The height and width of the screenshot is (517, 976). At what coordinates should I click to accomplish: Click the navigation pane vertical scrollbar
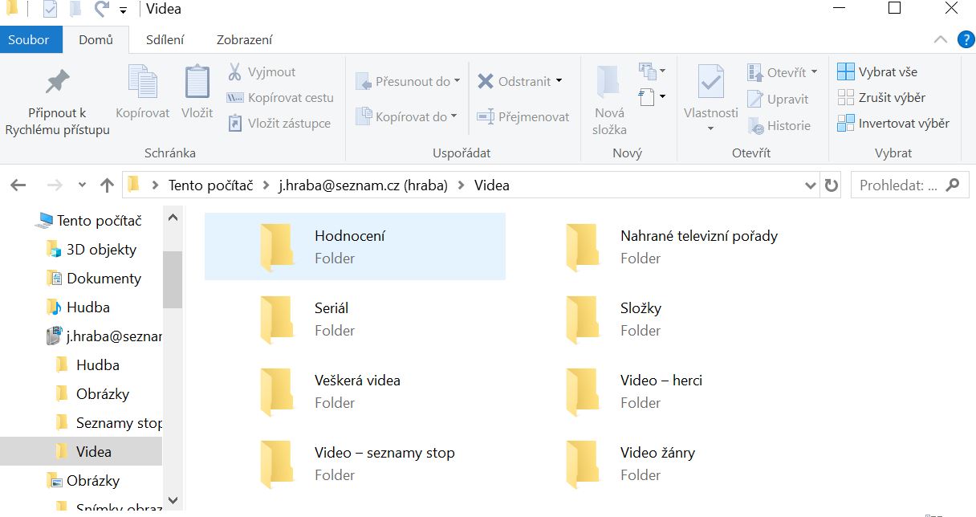[172, 279]
